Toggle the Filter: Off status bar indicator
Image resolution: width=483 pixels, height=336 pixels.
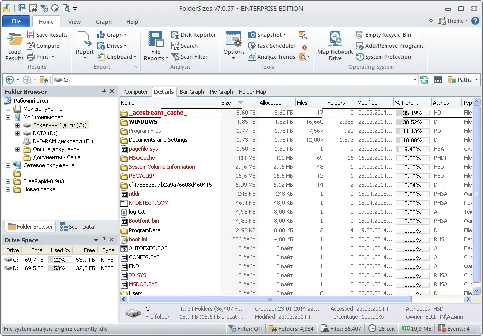(245, 329)
